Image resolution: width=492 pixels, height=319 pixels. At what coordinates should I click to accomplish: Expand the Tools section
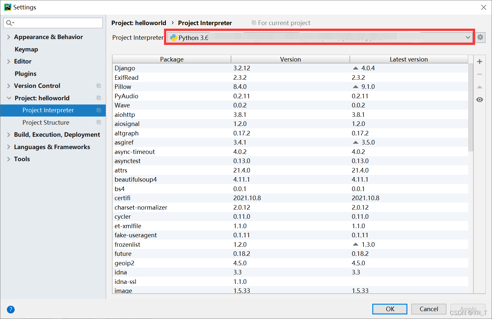point(8,159)
